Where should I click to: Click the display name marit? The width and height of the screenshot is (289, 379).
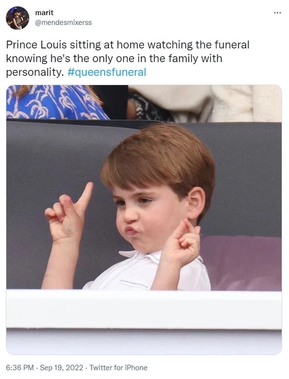click(x=44, y=13)
